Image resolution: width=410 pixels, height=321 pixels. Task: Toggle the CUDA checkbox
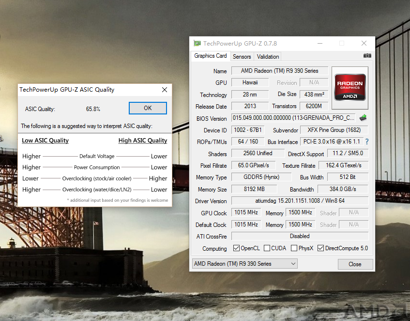pyautogui.click(x=267, y=248)
